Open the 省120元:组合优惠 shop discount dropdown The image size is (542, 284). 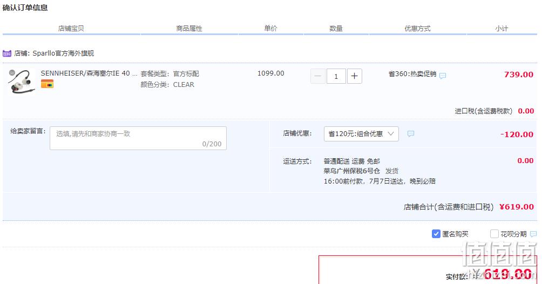pyautogui.click(x=361, y=134)
